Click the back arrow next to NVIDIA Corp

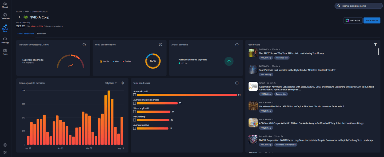20,17
